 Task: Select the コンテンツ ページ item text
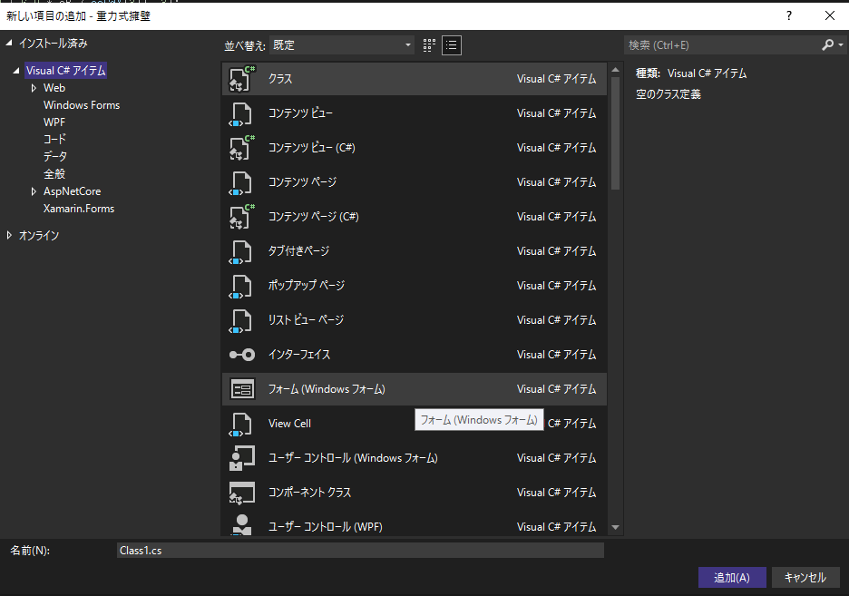click(x=303, y=182)
